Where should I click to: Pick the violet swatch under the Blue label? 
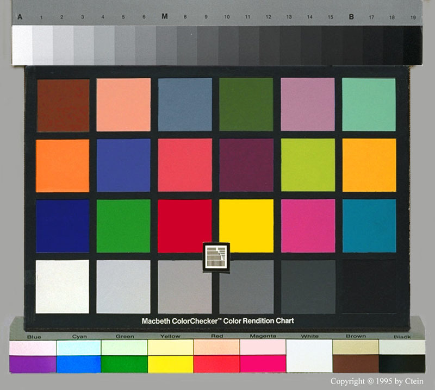click(33, 364)
